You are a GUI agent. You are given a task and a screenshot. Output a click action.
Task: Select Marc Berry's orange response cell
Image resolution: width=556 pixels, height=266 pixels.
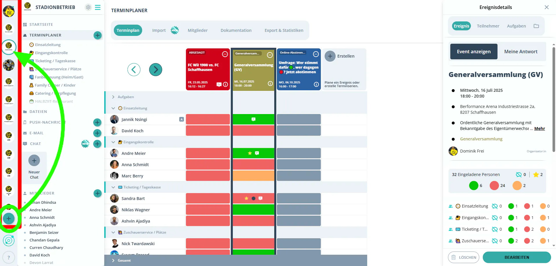(x=253, y=176)
